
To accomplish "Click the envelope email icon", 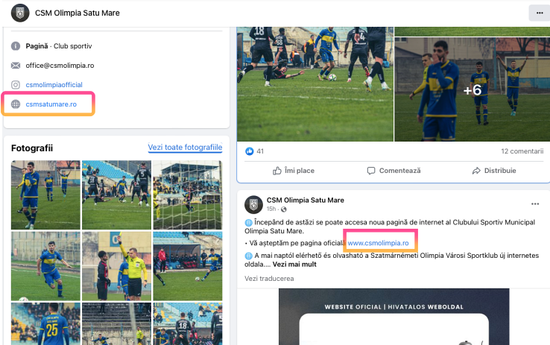I will click(16, 66).
